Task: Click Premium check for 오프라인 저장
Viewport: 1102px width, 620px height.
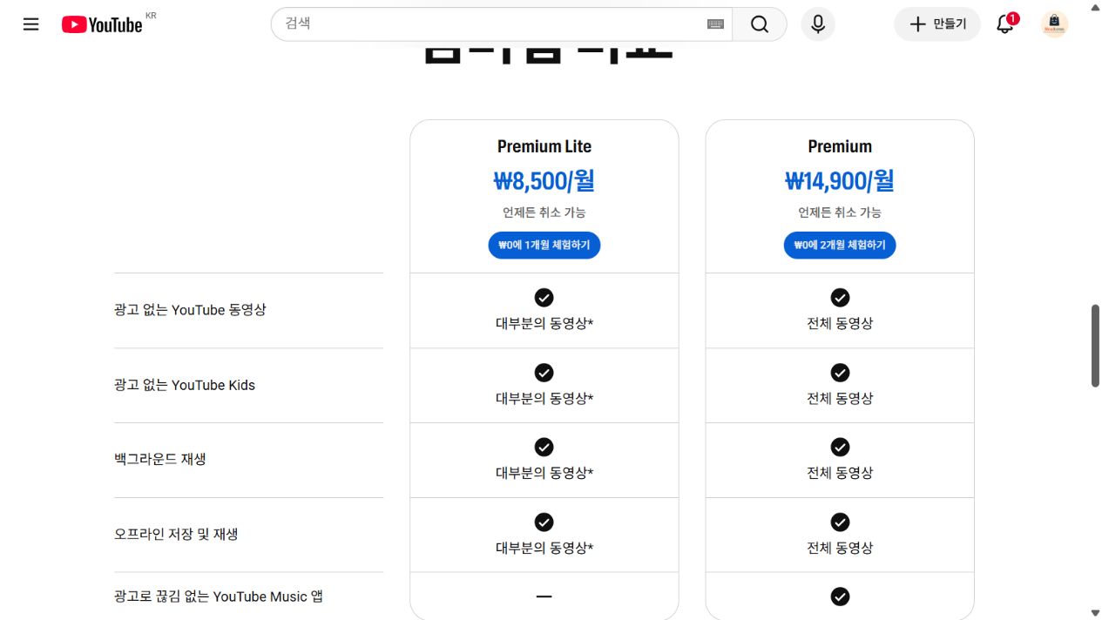Action: 840,522
